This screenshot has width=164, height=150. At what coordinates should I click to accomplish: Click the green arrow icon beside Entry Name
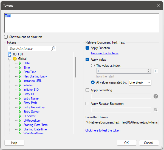click(x=20, y=98)
